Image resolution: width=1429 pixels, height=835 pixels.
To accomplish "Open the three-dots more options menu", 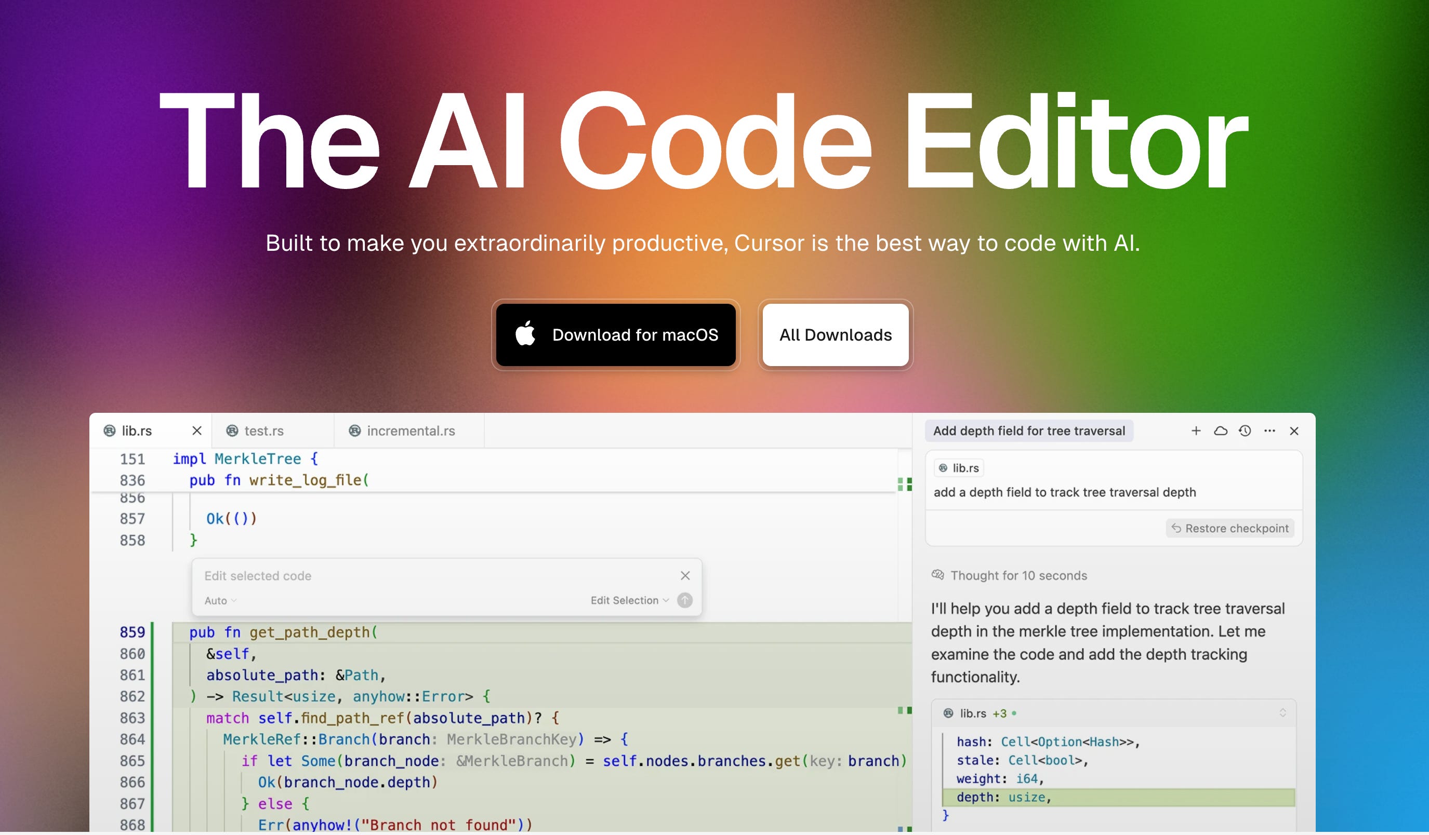I will click(x=1269, y=430).
